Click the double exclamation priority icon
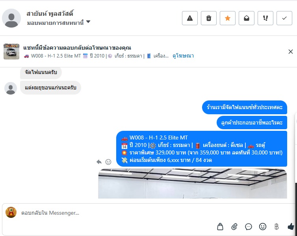The height and width of the screenshot is (236, 297). tap(265, 18)
